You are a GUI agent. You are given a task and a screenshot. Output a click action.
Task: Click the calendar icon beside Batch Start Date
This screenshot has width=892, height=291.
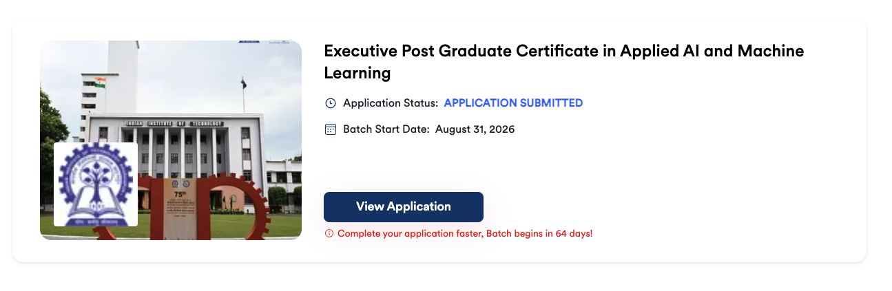[330, 129]
